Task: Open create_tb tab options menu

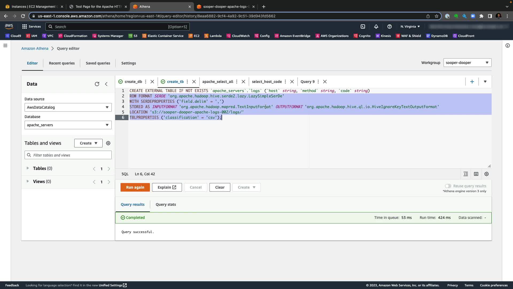Action: click(187, 82)
